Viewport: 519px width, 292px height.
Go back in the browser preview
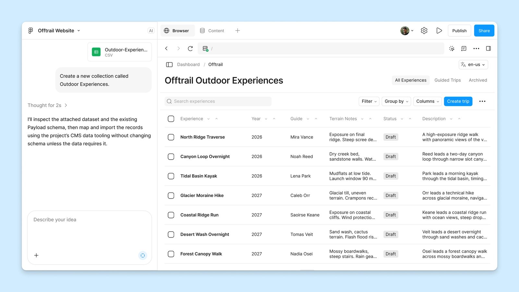166,48
